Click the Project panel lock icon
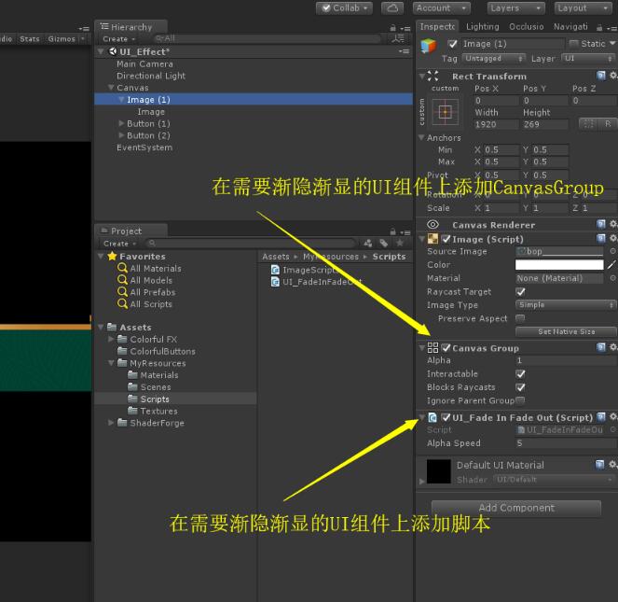The height and width of the screenshot is (602, 618). (x=393, y=231)
